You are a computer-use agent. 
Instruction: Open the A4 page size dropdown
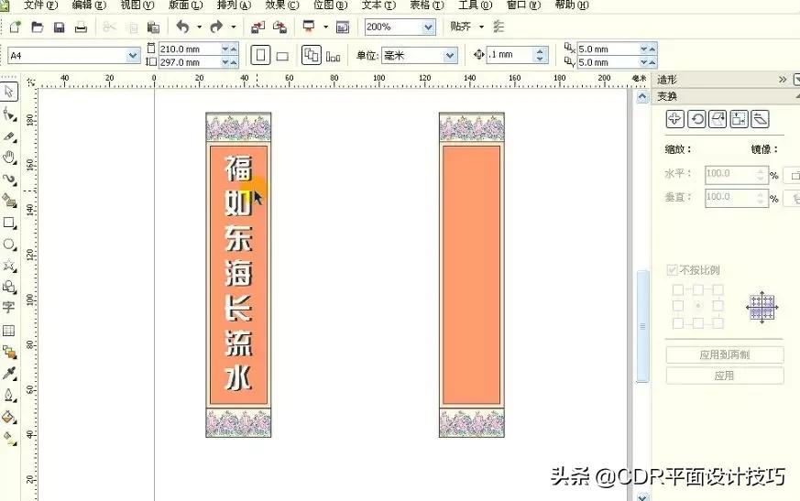[x=133, y=56]
